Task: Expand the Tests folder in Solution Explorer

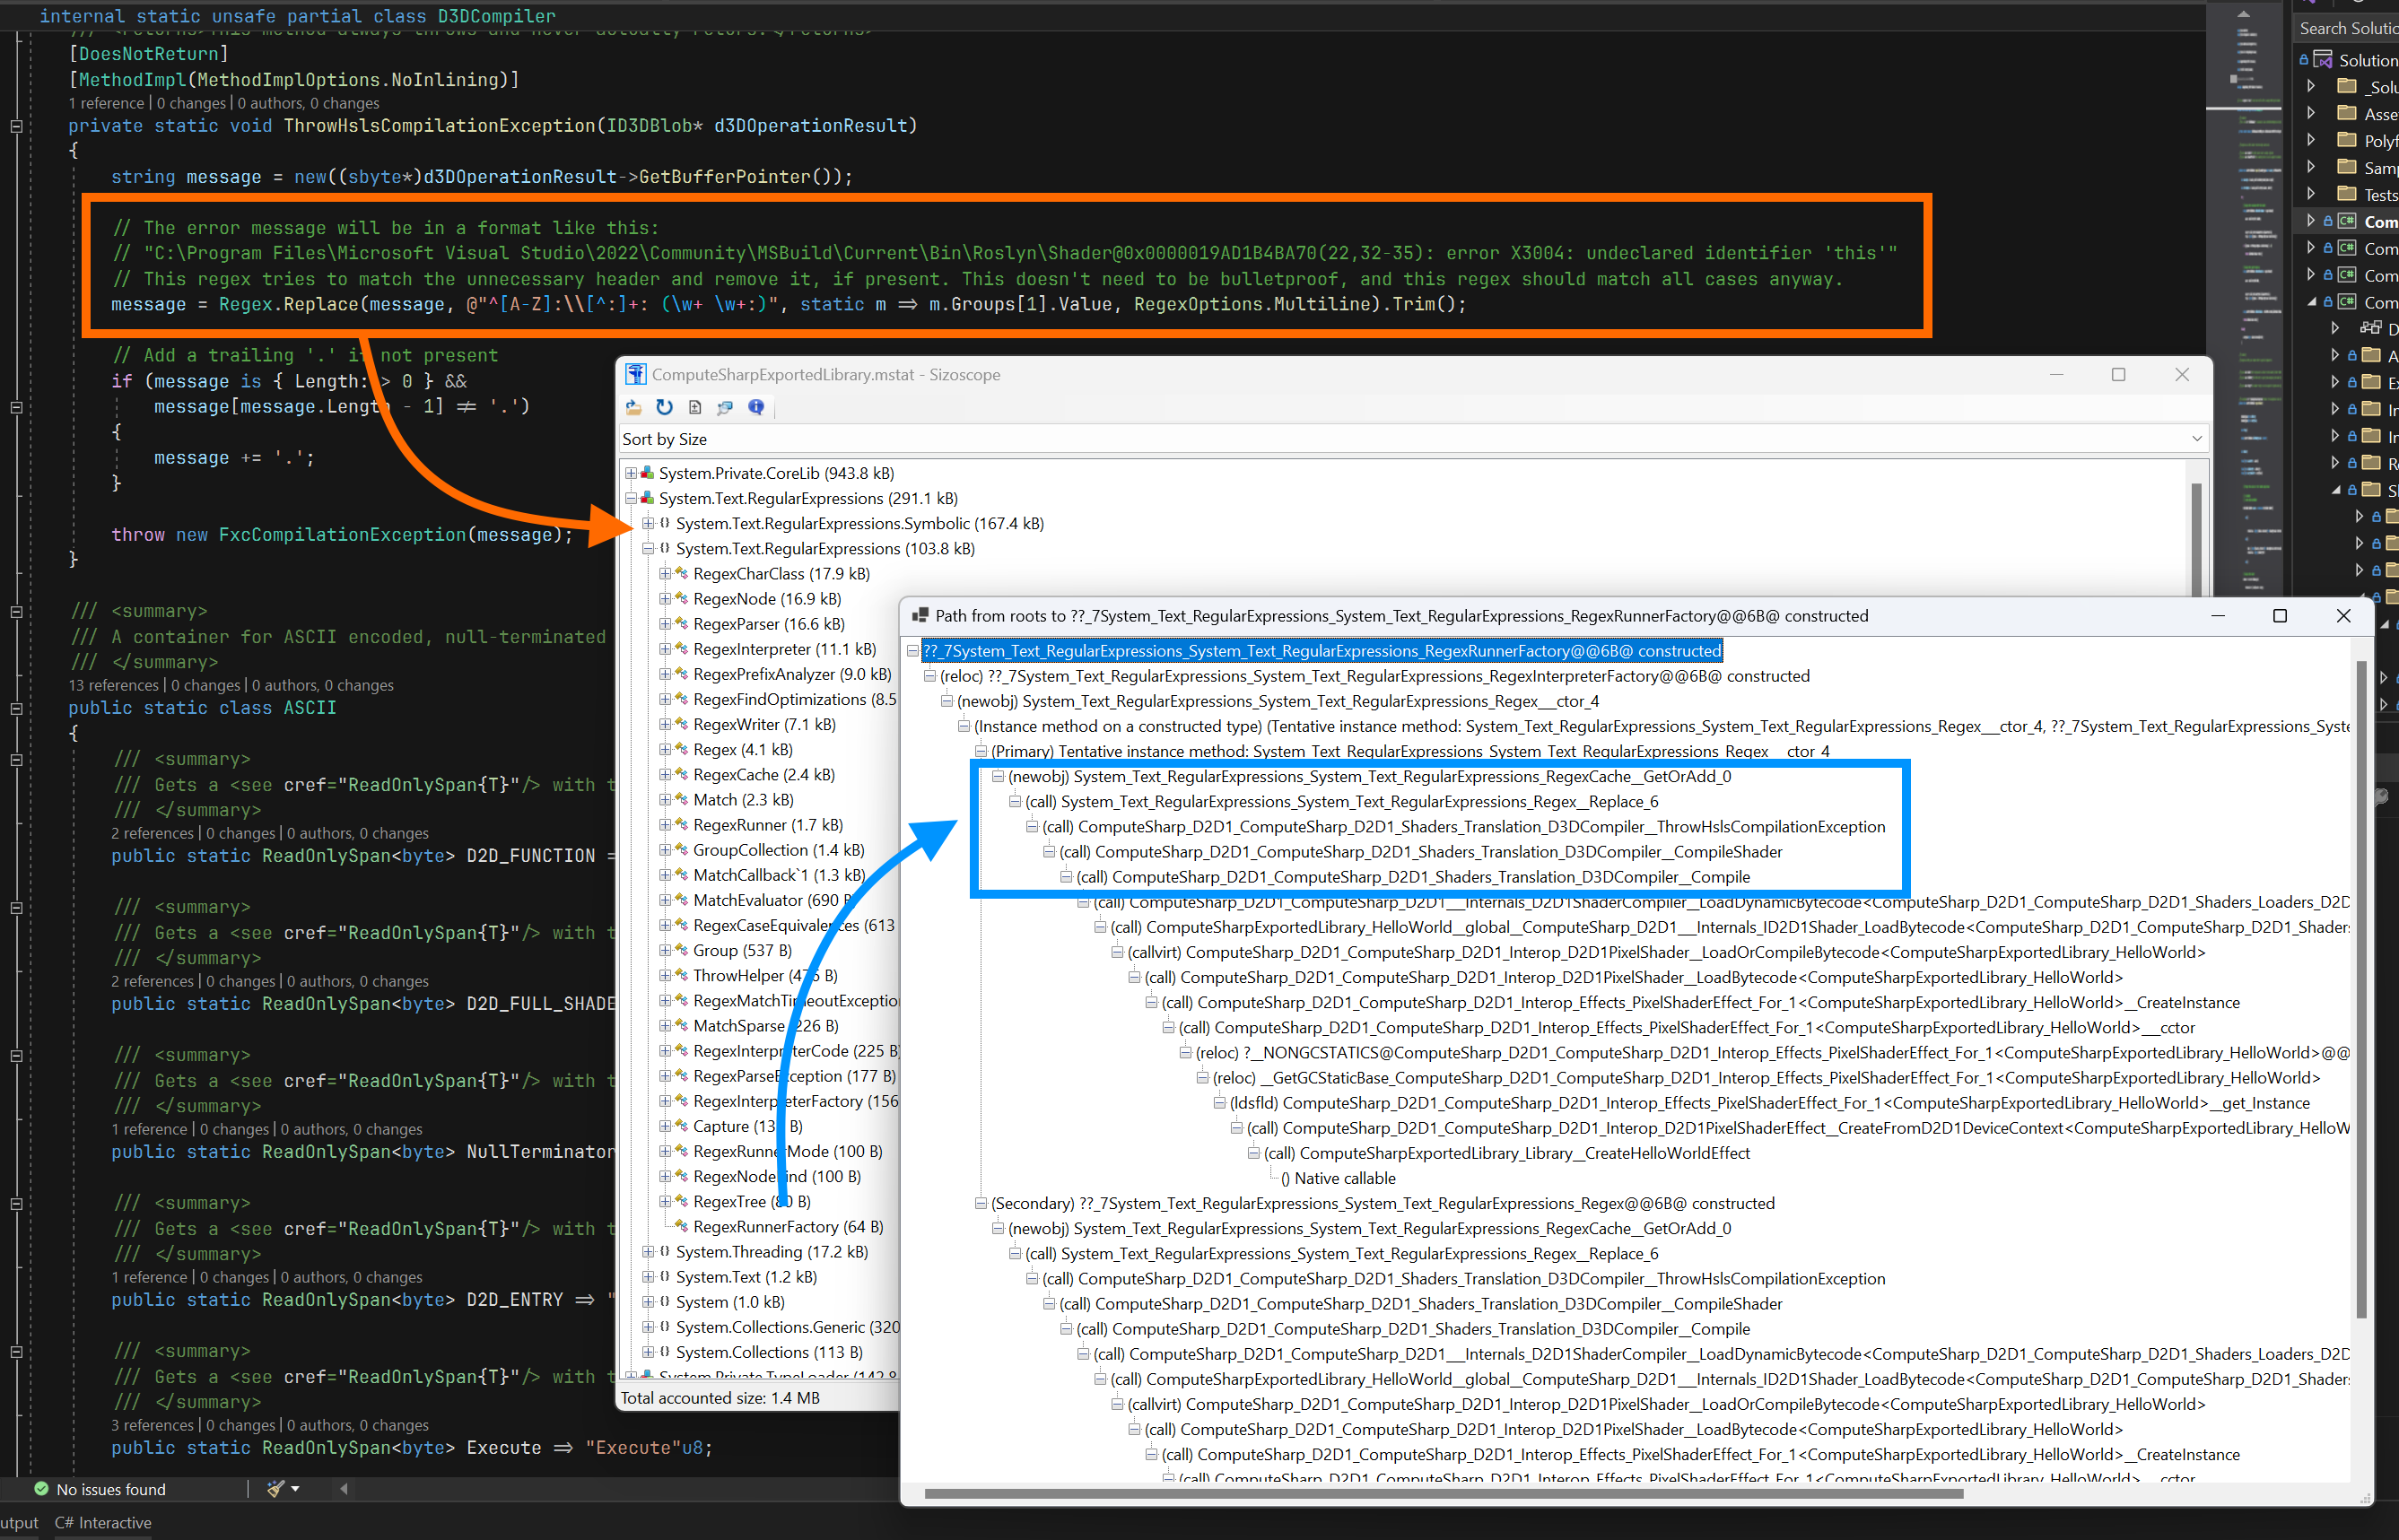Action: click(2310, 194)
